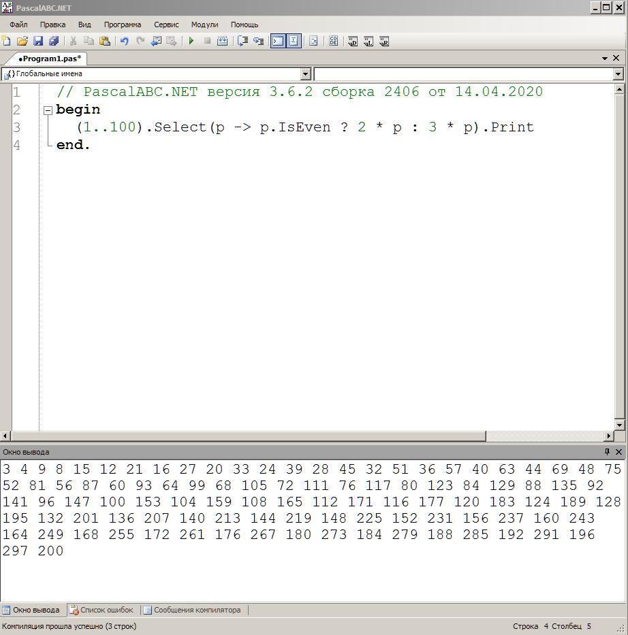
Task: Create a new file from toolbar
Action: (7, 41)
